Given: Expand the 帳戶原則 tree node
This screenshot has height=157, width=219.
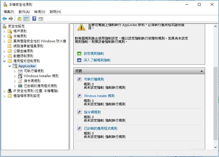Looking at the screenshot, I should (x=4, y=32).
